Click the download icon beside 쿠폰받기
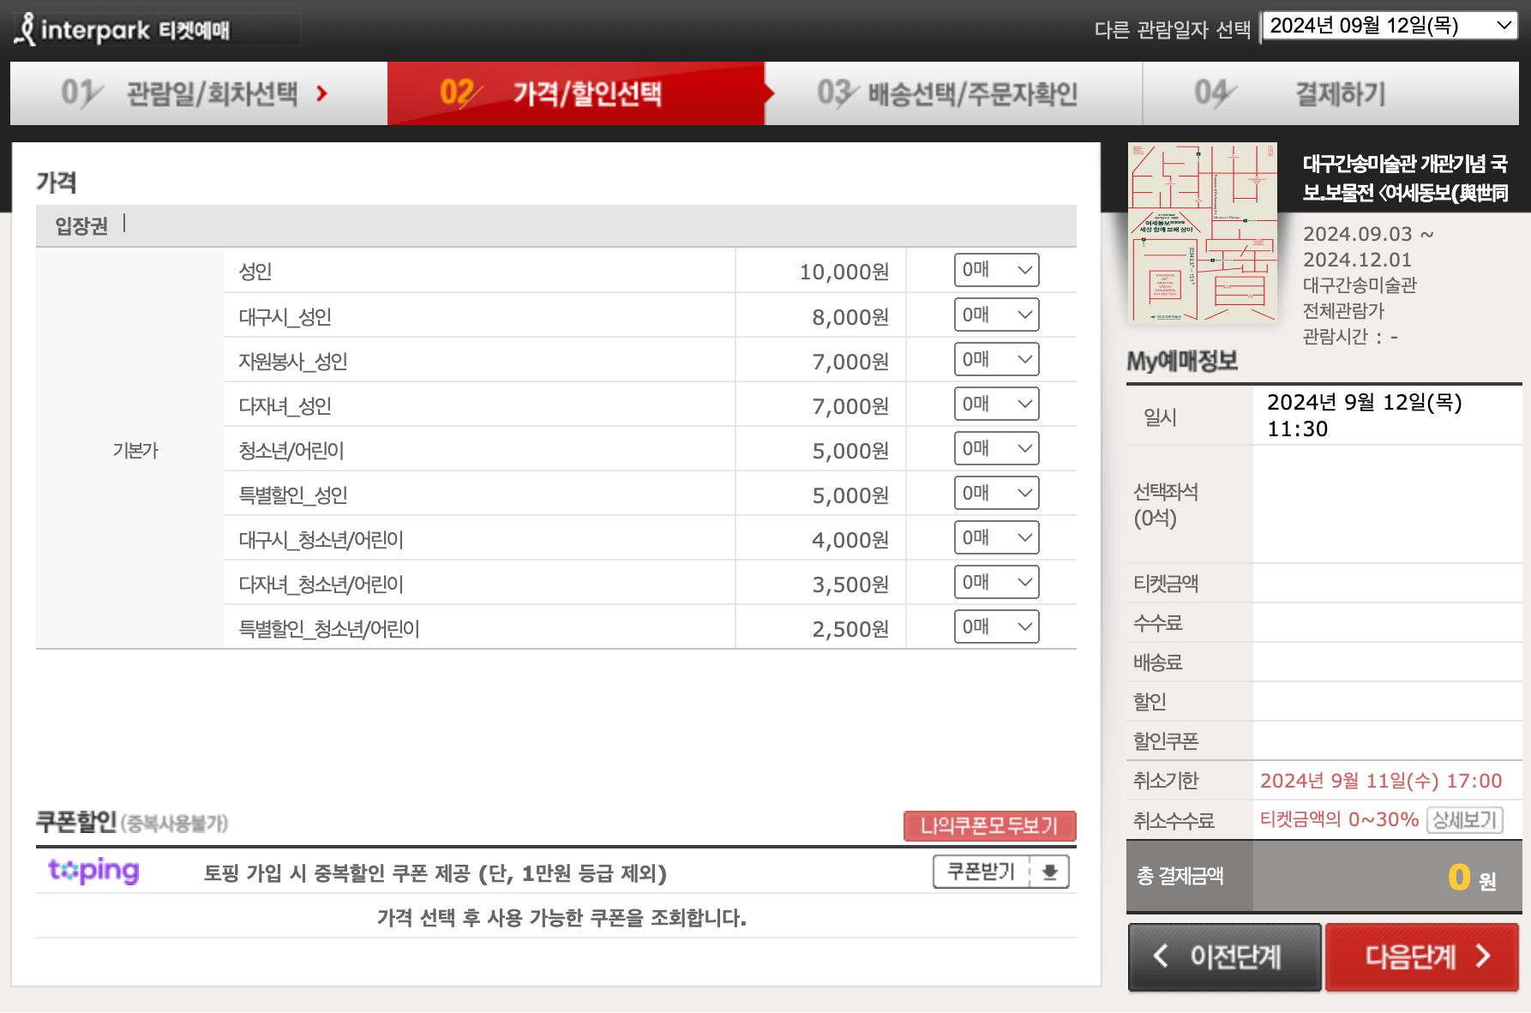The width and height of the screenshot is (1531, 1013). [1051, 872]
